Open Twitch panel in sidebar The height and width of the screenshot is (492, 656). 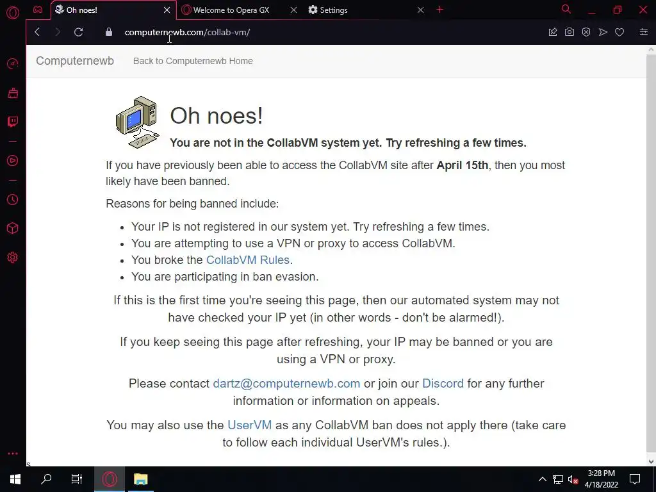[x=13, y=122]
